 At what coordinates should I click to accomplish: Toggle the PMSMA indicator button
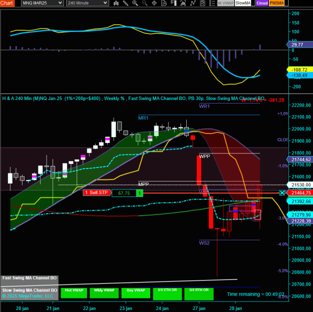point(276,3)
